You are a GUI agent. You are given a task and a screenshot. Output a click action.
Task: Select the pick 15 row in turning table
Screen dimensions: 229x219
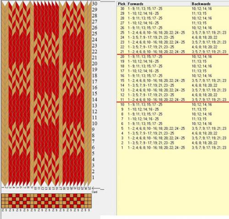click(x=173, y=80)
